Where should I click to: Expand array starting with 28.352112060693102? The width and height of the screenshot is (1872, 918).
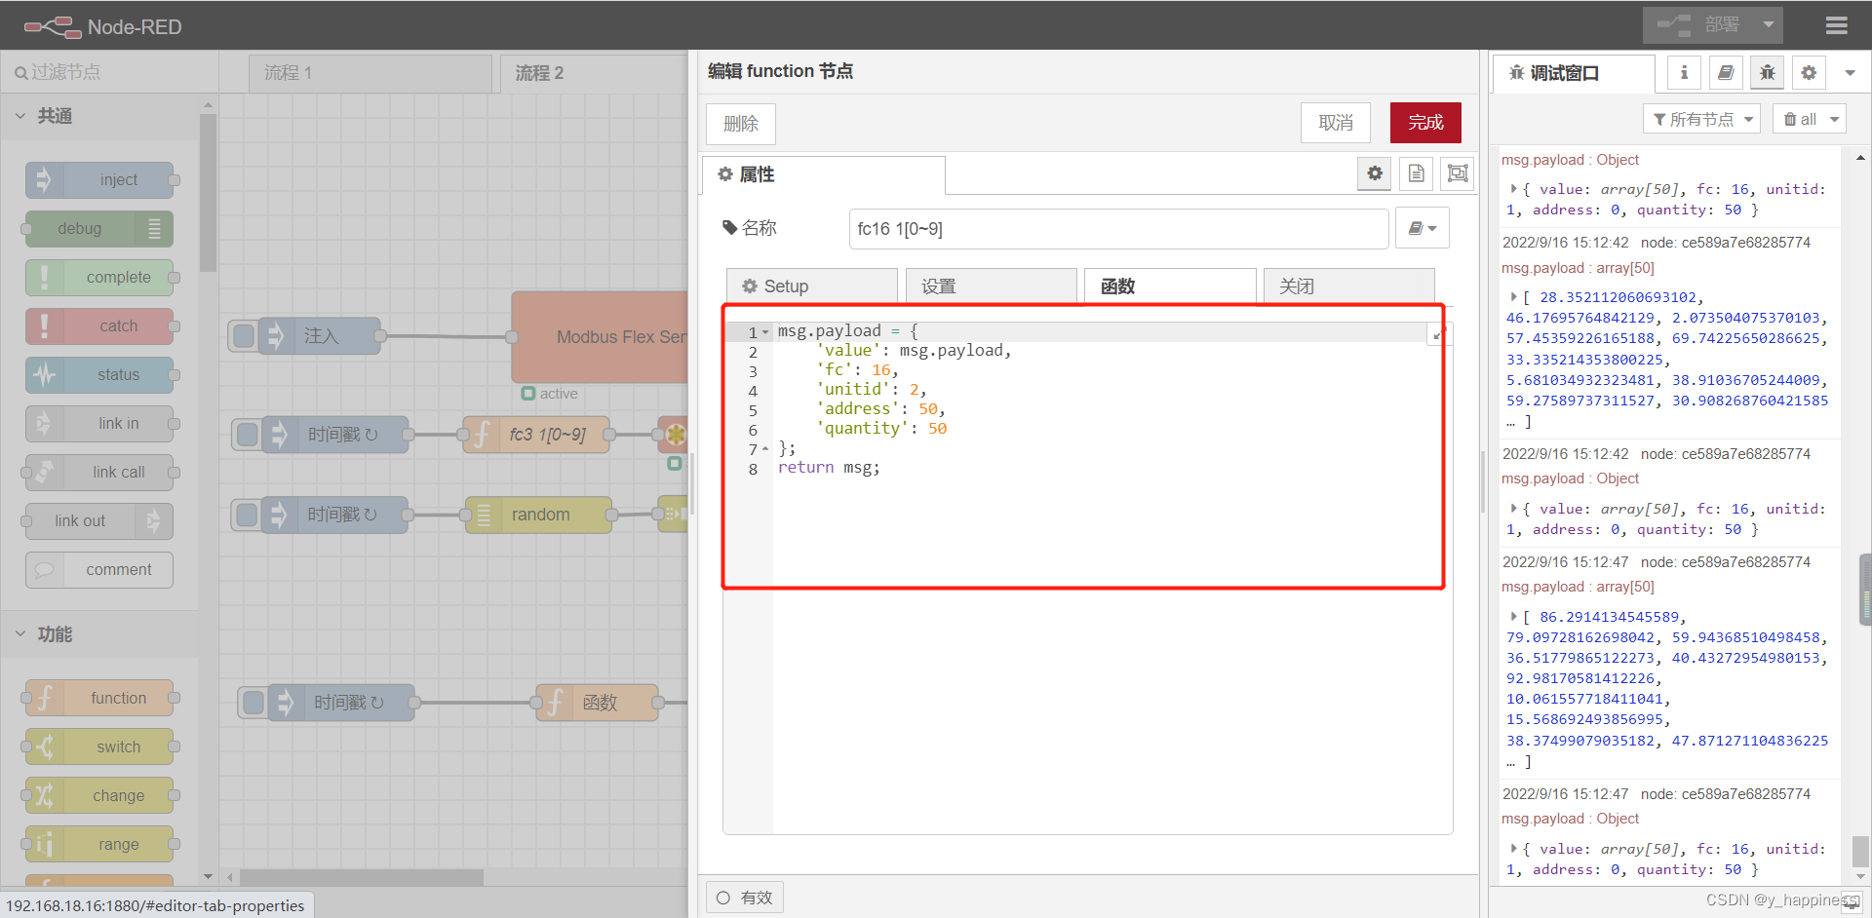click(1514, 297)
